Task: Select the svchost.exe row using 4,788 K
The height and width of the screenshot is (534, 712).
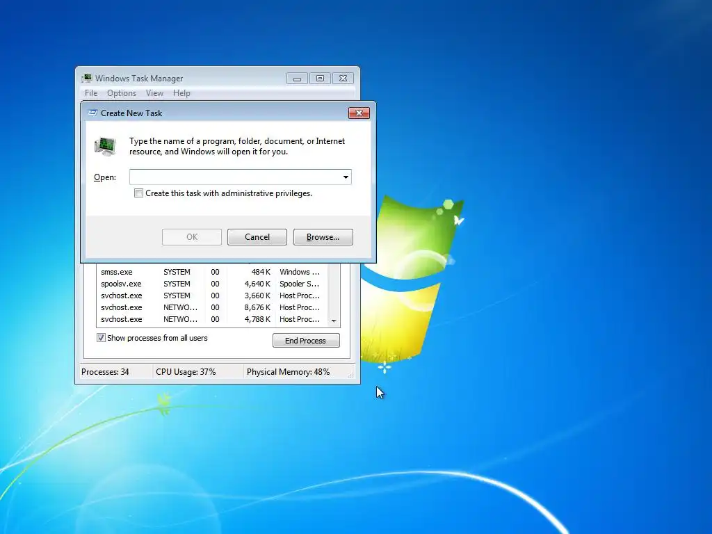Action: [x=212, y=319]
